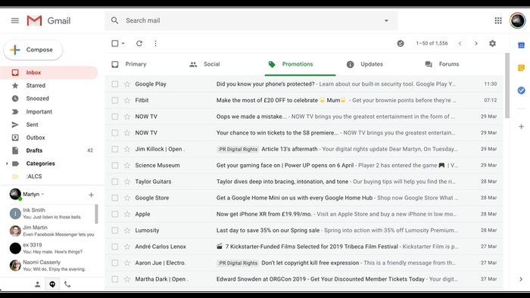
Task: Focus the Search mail field
Action: 251,20
